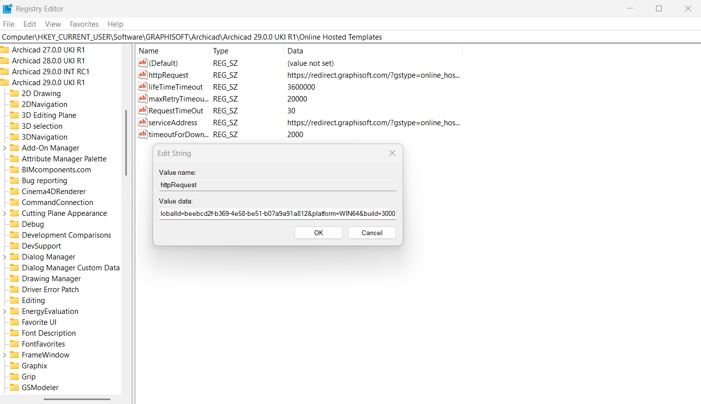Click the string icon beside timeoutForDown value
Screen dimensions: 701x404
pos(143,134)
